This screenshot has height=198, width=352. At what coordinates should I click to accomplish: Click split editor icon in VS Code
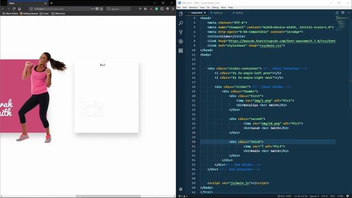coord(343,13)
